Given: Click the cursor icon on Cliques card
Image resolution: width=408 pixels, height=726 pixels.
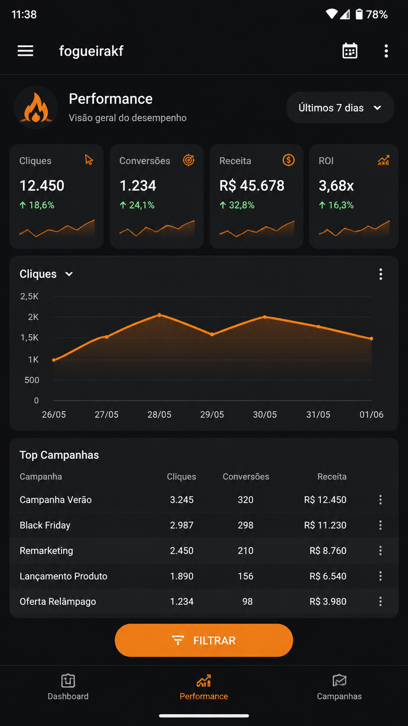Looking at the screenshot, I should click(89, 160).
